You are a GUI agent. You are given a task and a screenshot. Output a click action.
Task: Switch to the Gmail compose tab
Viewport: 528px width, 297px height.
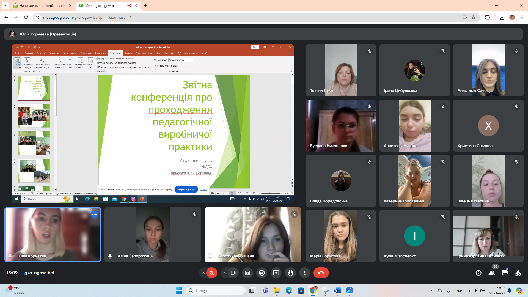(43, 5)
